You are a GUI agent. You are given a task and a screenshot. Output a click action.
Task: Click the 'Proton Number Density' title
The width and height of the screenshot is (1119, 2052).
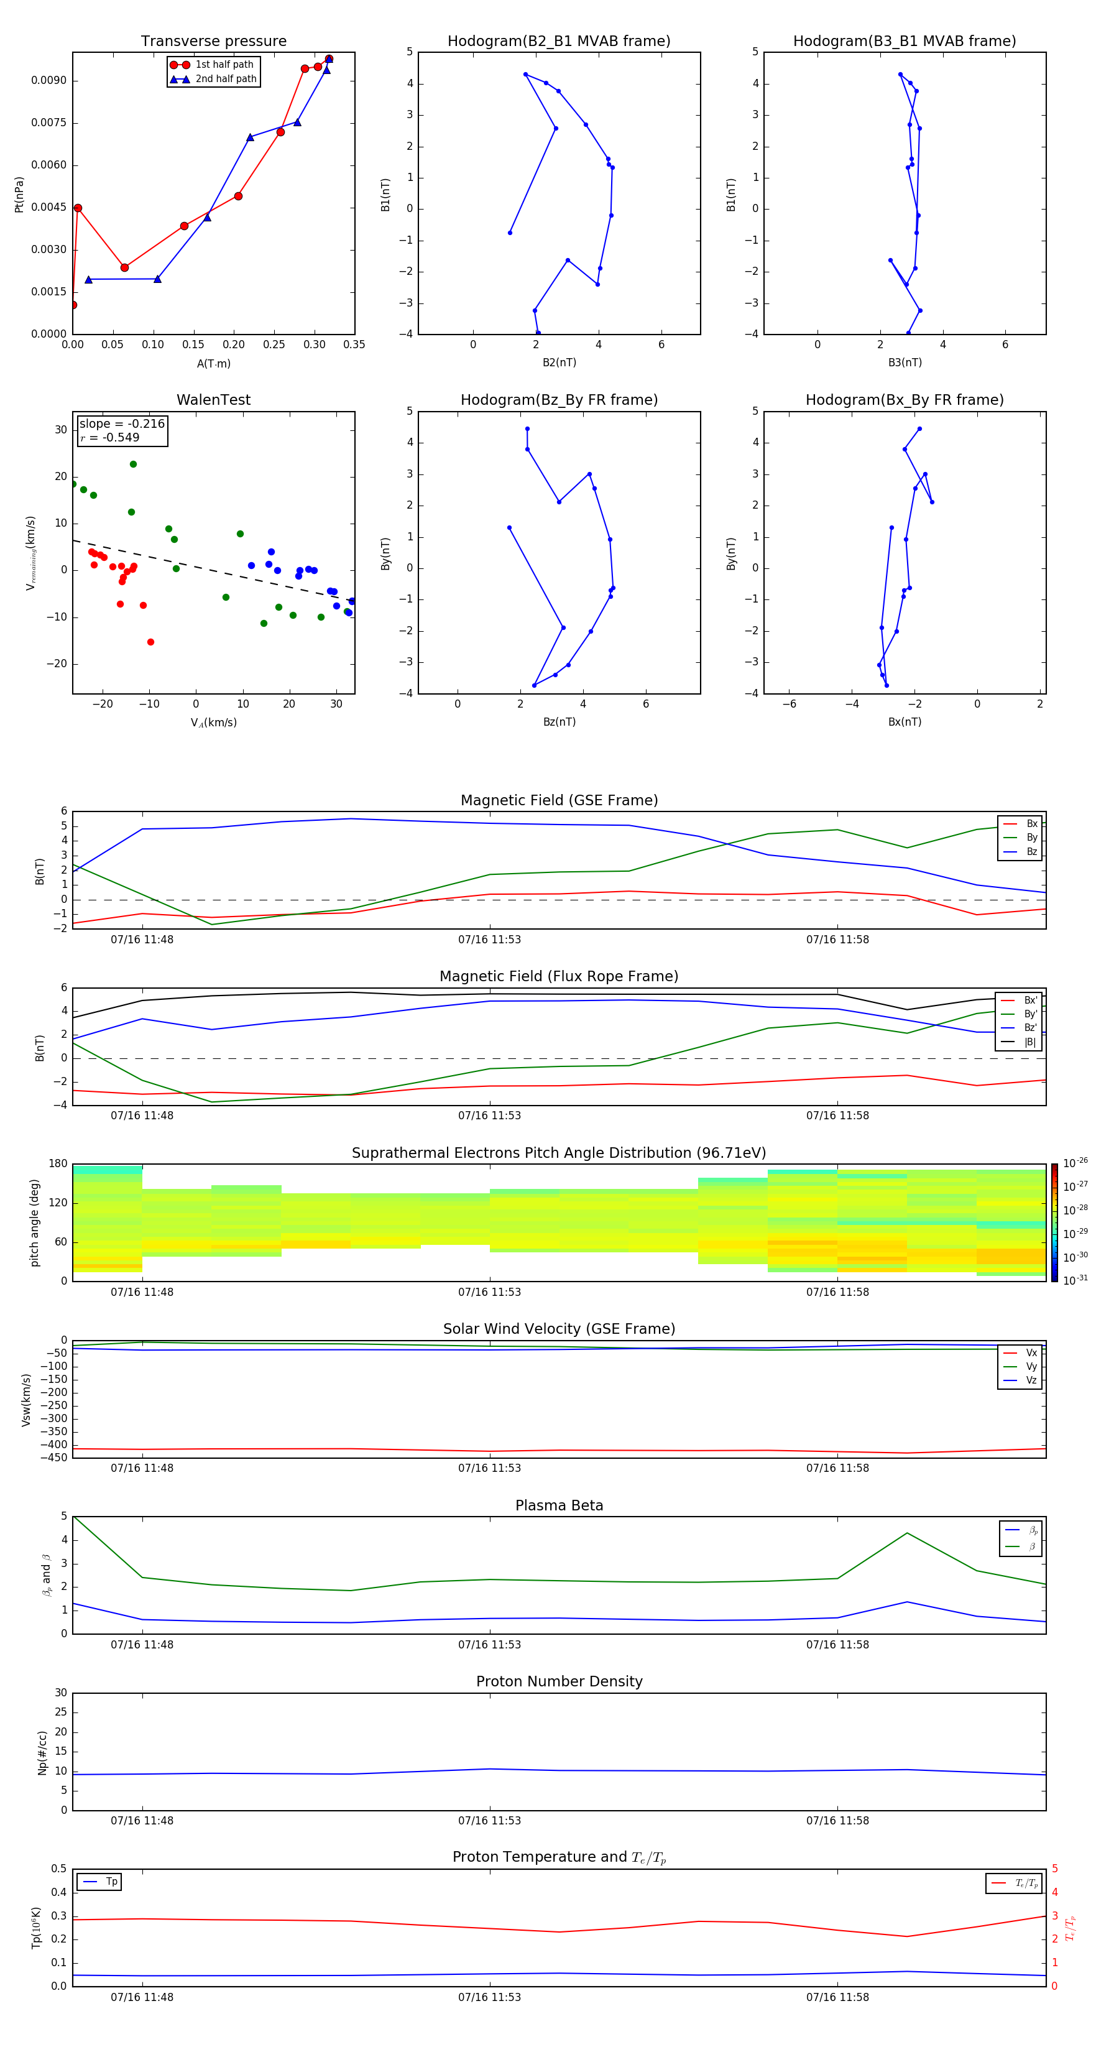pyautogui.click(x=559, y=1681)
